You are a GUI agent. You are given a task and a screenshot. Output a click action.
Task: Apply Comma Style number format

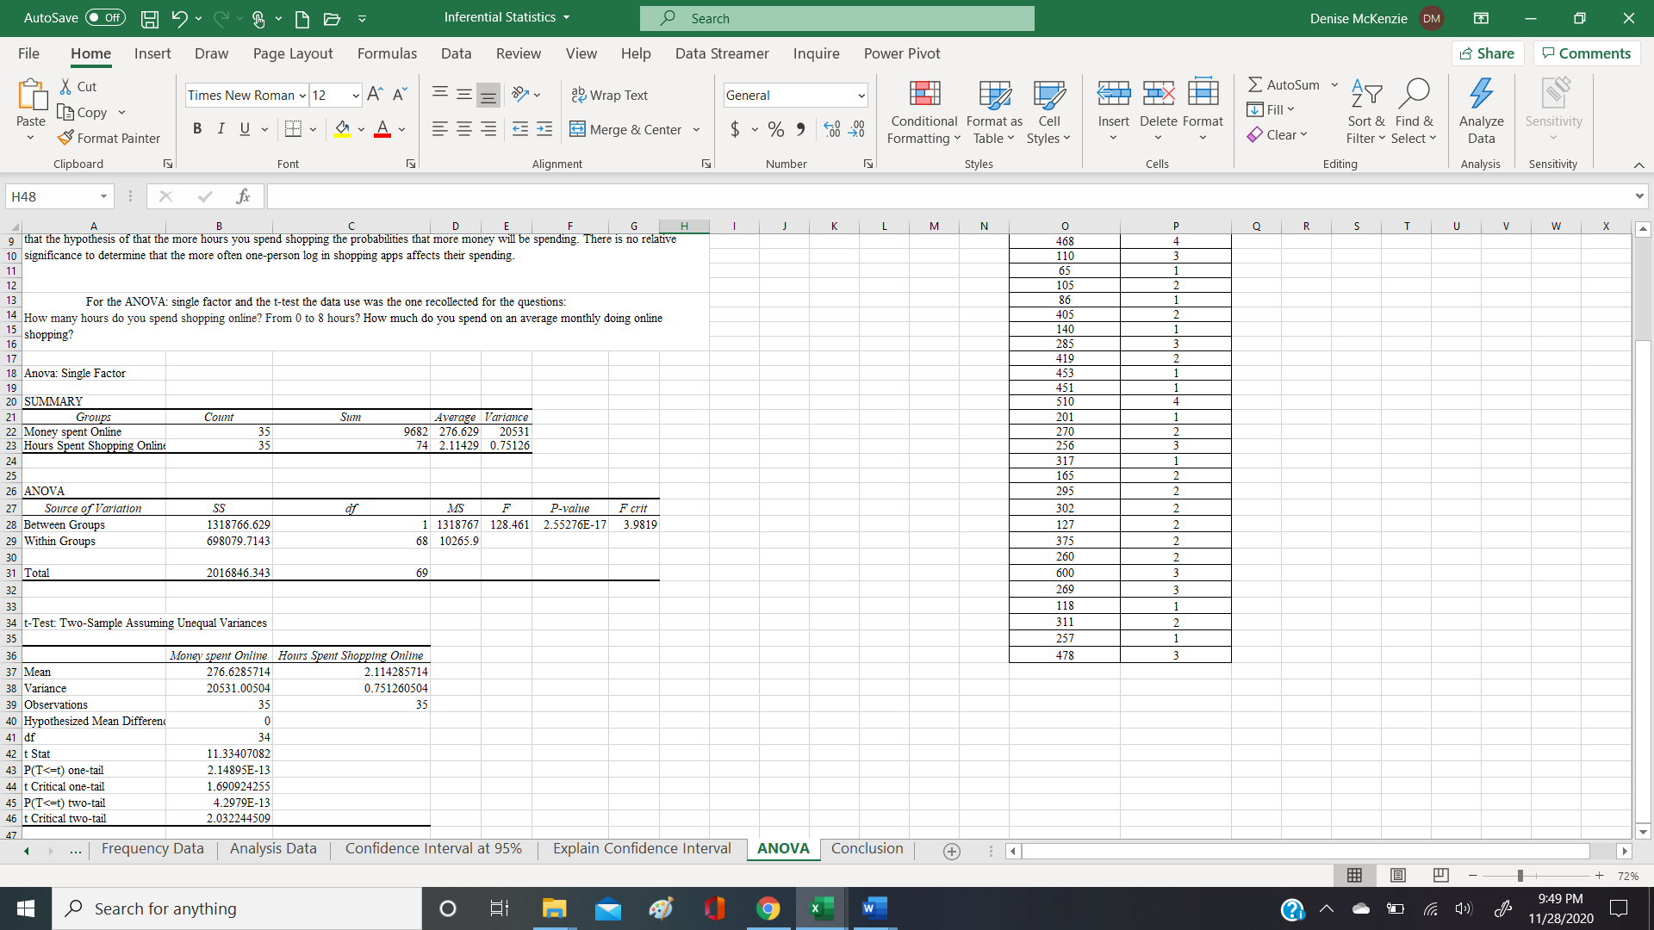800,129
